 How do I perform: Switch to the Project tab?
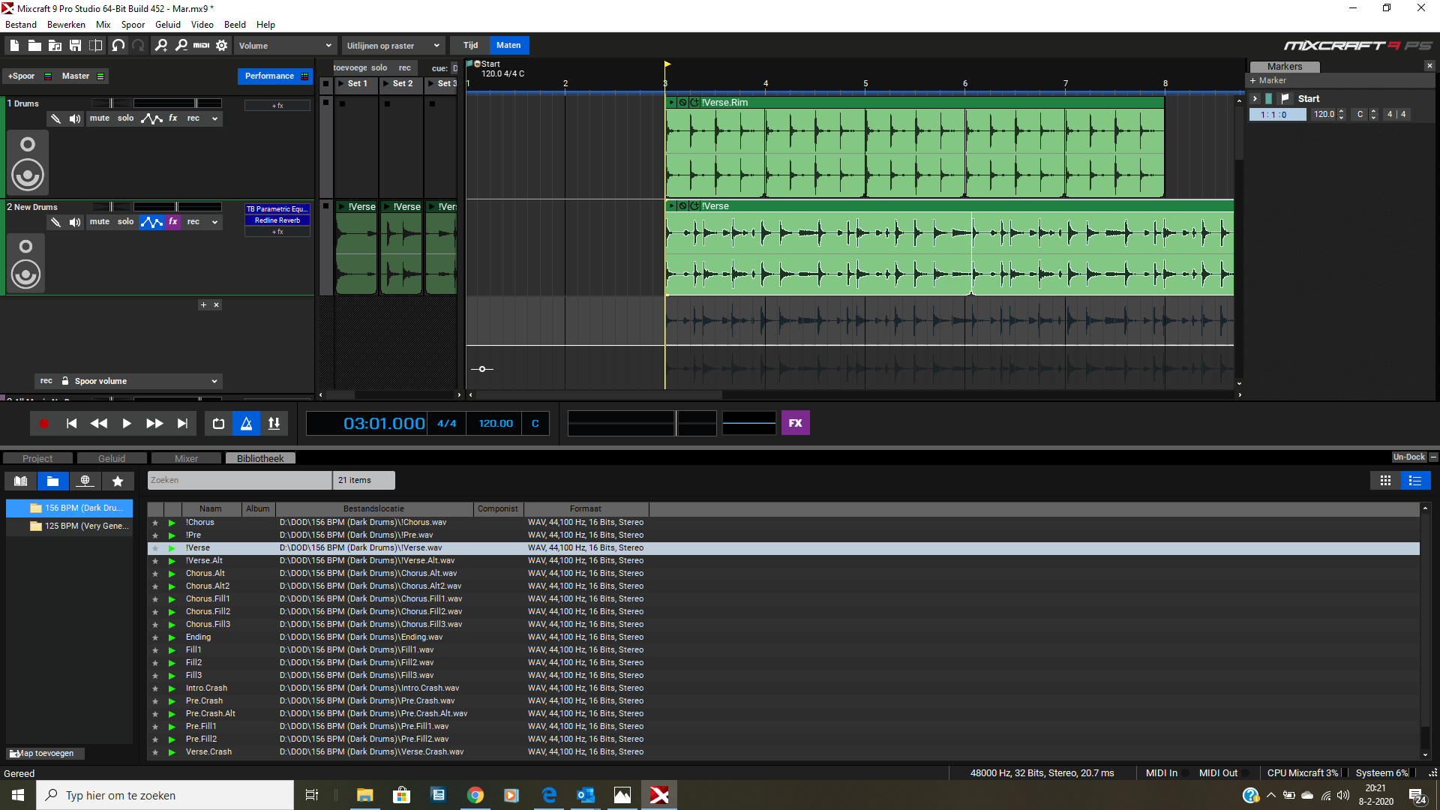37,458
